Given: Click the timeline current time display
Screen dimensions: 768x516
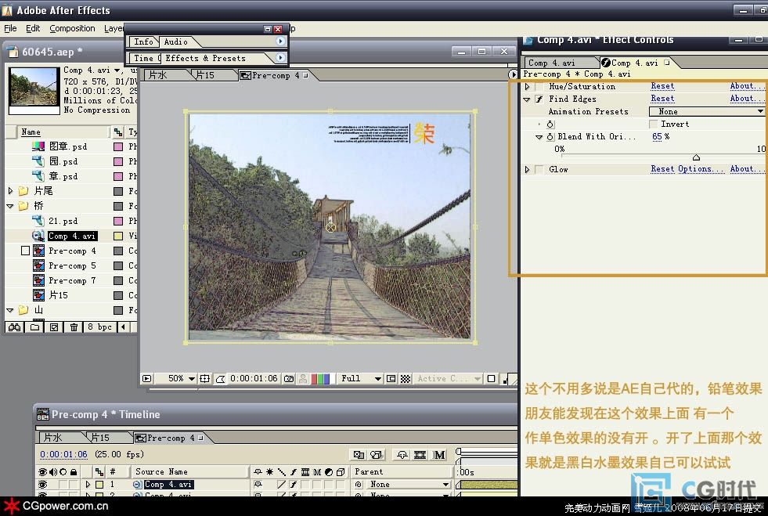Looking at the screenshot, I should (63, 454).
